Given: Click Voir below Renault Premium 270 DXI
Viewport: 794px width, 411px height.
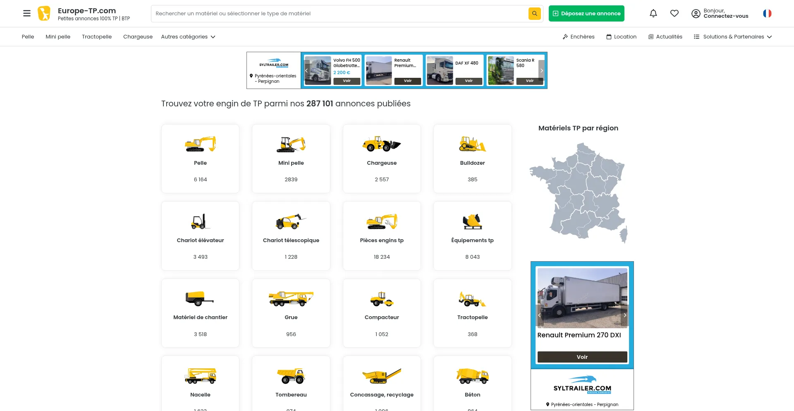Looking at the screenshot, I should (582, 357).
